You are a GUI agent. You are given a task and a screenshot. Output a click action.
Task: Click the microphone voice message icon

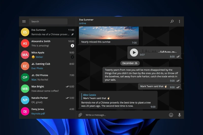[179, 115]
